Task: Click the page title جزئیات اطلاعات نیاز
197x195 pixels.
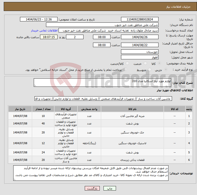Action: click(178, 7)
